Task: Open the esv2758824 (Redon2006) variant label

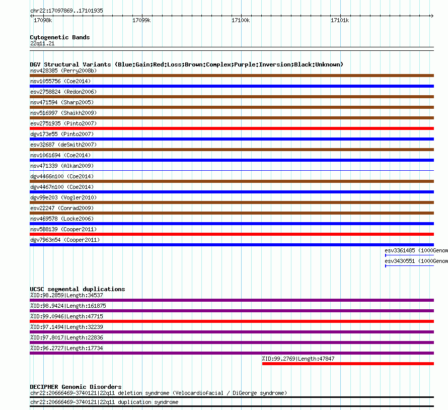Action: tap(63, 92)
